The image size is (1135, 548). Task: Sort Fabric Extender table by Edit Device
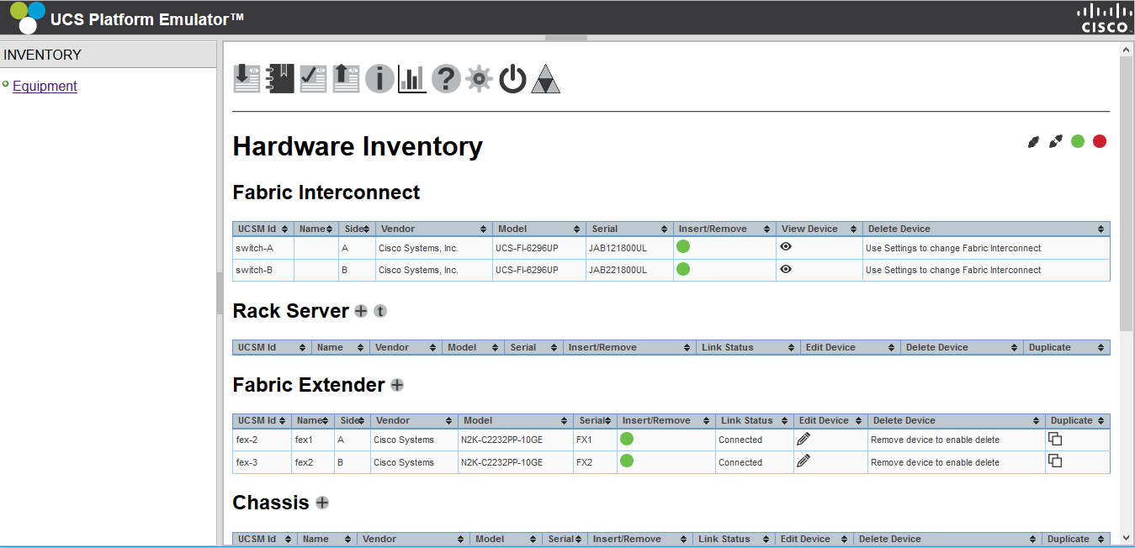(x=830, y=420)
